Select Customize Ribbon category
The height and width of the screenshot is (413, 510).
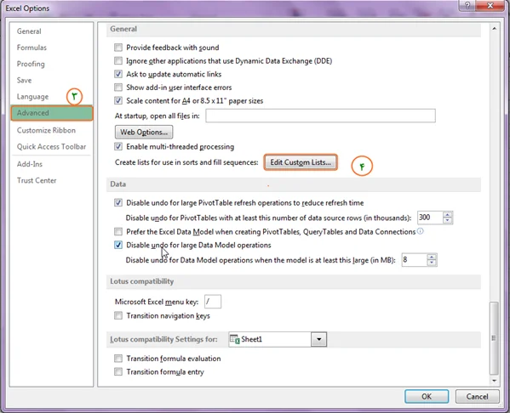pos(46,130)
